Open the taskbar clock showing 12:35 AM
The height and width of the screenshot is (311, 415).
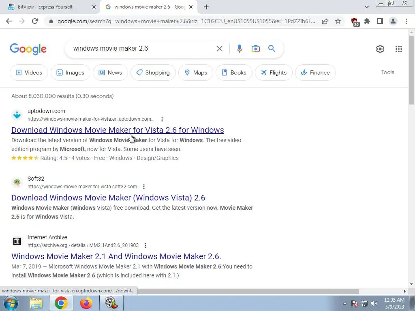coord(394,303)
